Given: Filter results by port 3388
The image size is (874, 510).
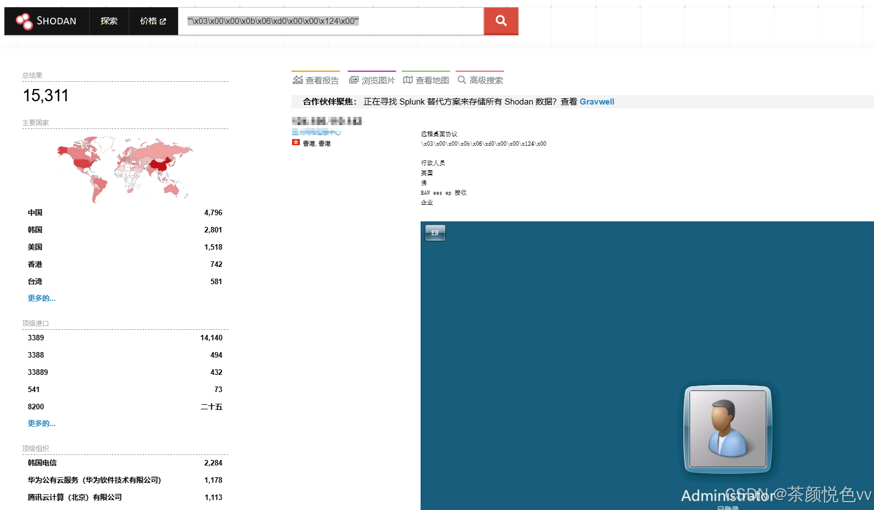Looking at the screenshot, I should point(125,355).
